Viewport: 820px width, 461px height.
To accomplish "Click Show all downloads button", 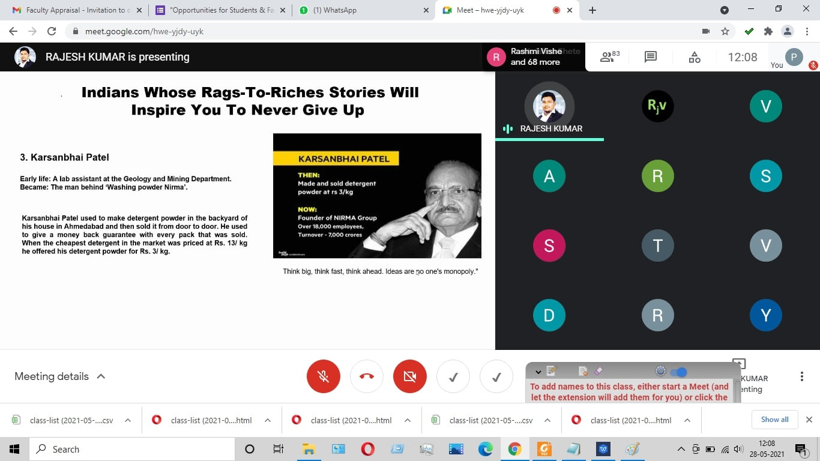I will point(774,420).
